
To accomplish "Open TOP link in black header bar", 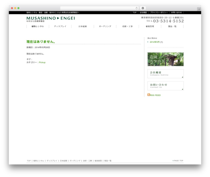I will 134,13.
